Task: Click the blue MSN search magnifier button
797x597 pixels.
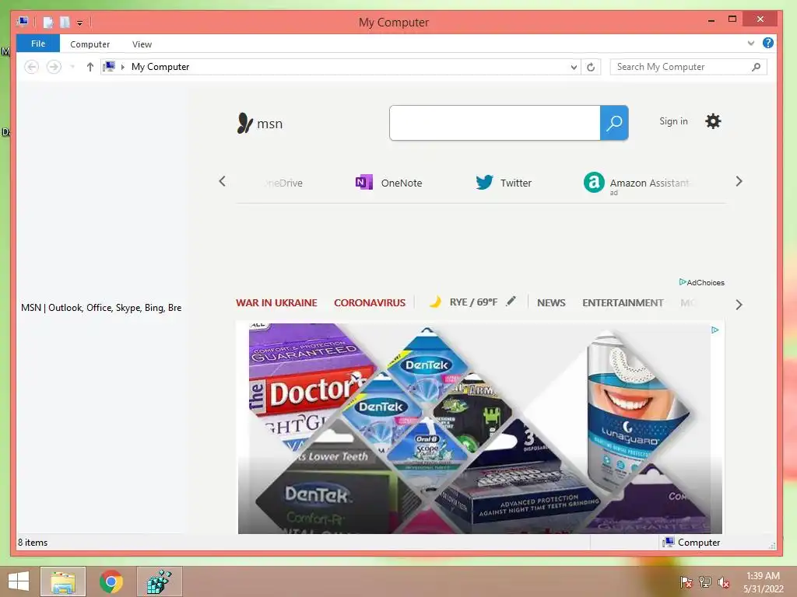Action: point(614,123)
